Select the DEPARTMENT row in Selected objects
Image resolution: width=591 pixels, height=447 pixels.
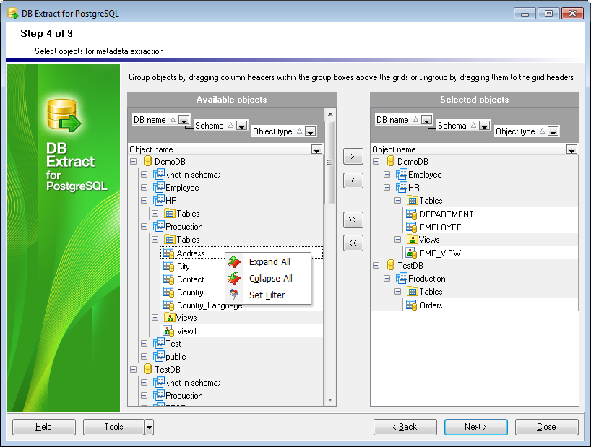490,214
